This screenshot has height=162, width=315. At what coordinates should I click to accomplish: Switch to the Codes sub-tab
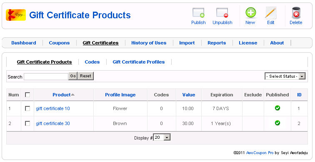92,62
